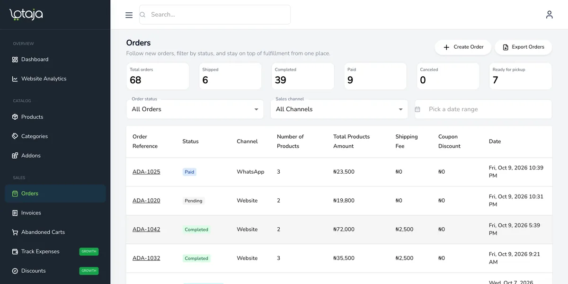Screen dimensions: 568x284
Task: Click the Completed badge of ADA-1032
Action: [x=196, y=259]
